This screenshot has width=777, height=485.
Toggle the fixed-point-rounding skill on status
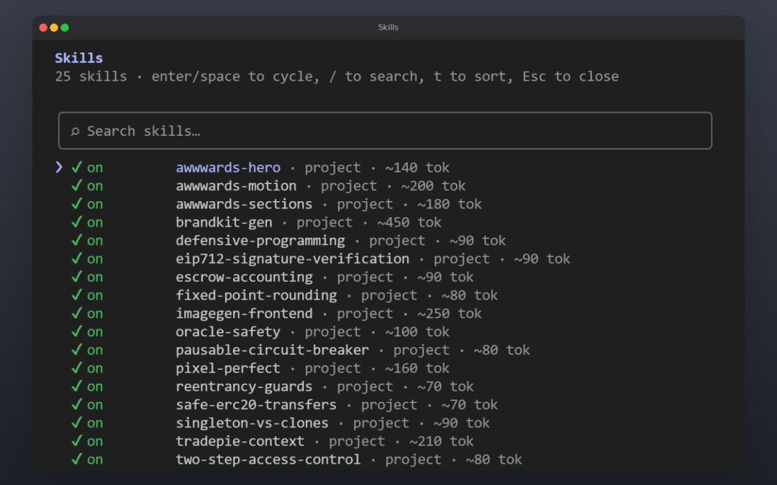(x=87, y=295)
